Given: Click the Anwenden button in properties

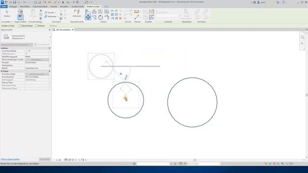Looking at the screenshot, I should [x=45, y=159].
